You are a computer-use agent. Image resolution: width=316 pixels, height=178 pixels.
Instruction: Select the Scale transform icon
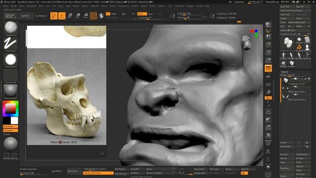[x=78, y=16]
